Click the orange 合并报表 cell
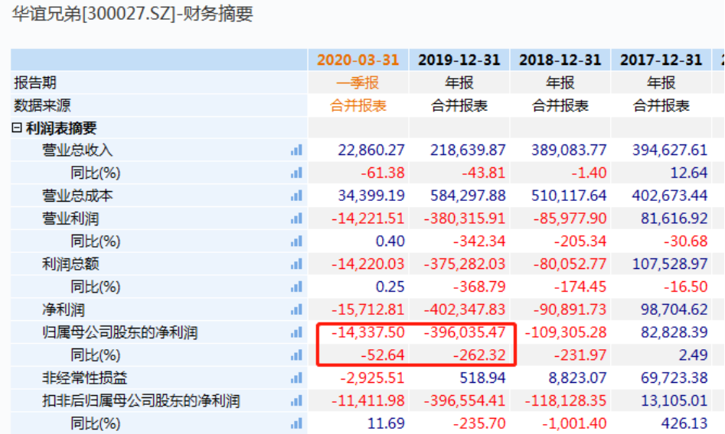The width and height of the screenshot is (725, 434). 358,105
